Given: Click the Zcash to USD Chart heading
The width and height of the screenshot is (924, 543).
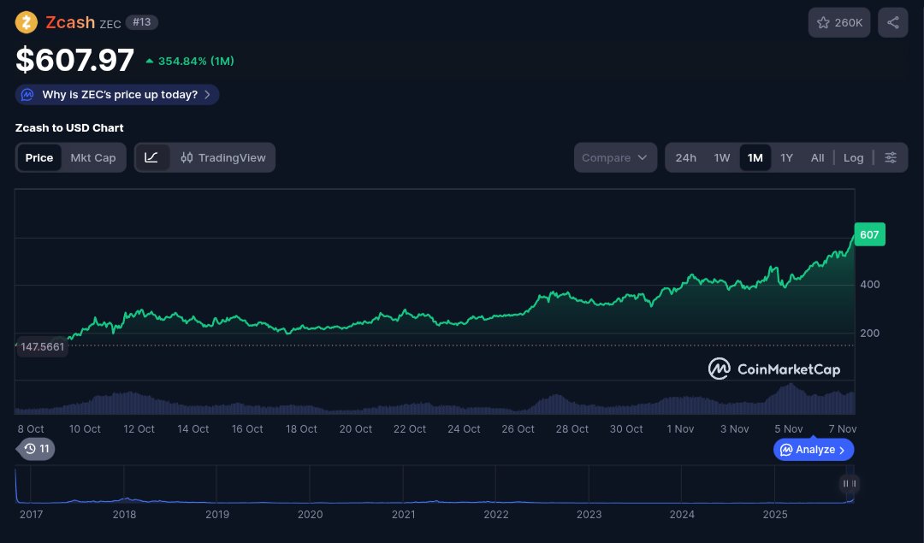Looking at the screenshot, I should 69,127.
